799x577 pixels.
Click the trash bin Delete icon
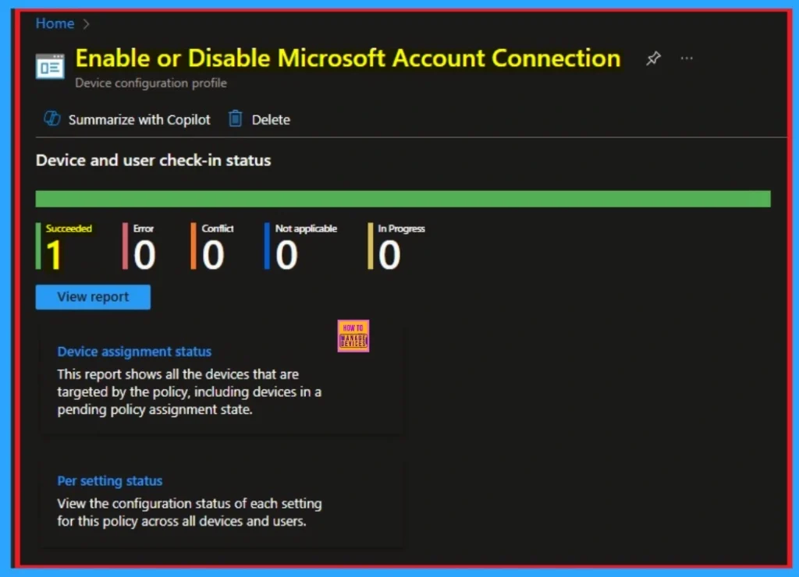(x=235, y=119)
